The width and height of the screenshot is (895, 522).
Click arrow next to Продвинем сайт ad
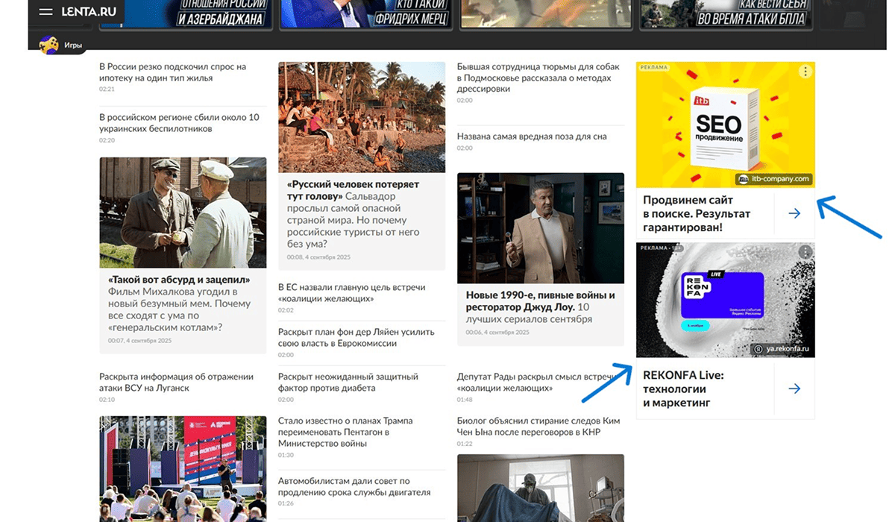[794, 213]
